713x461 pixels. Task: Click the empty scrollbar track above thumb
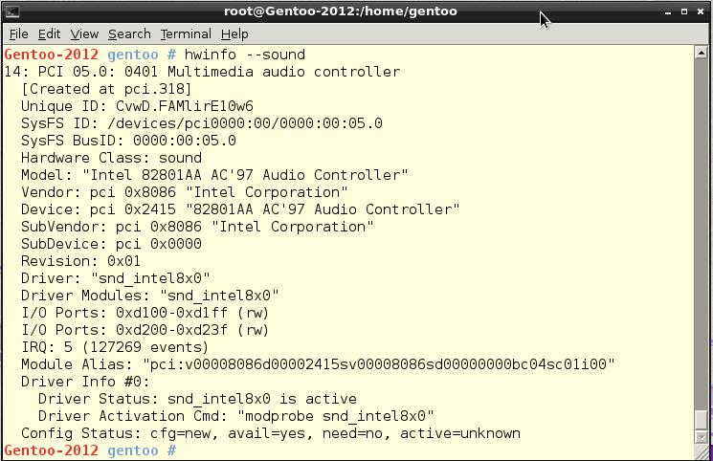point(702,234)
